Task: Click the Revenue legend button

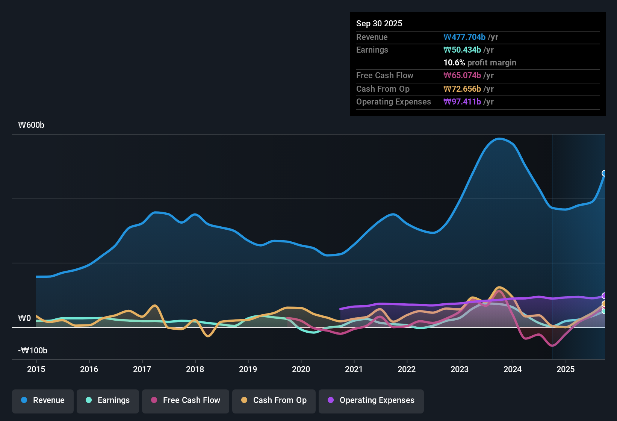Action: [x=42, y=400]
